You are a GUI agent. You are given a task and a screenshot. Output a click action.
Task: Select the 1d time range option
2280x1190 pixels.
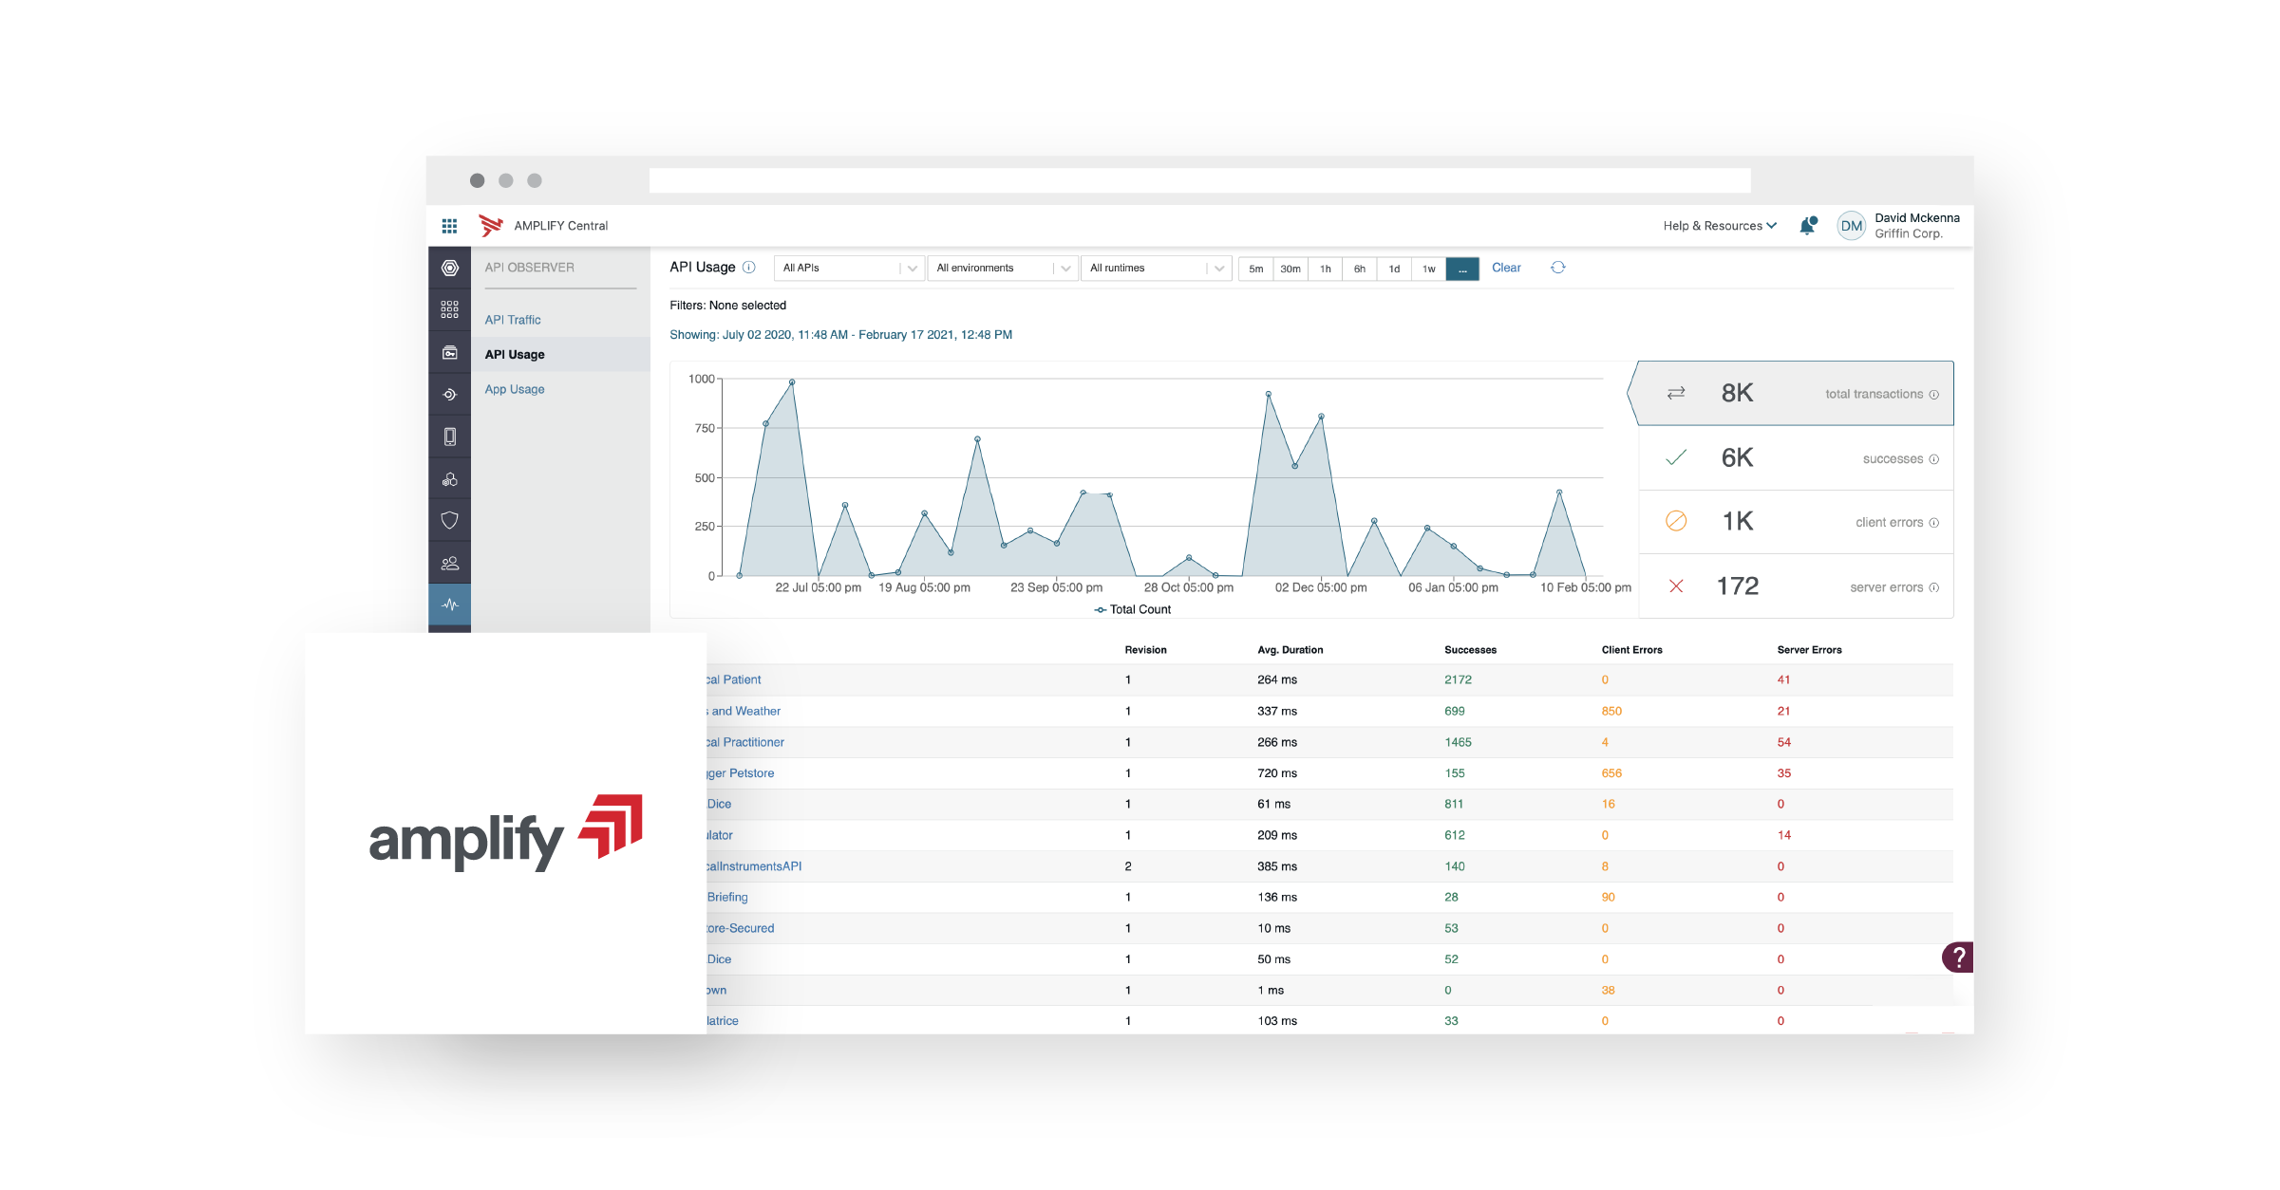pyautogui.click(x=1394, y=269)
